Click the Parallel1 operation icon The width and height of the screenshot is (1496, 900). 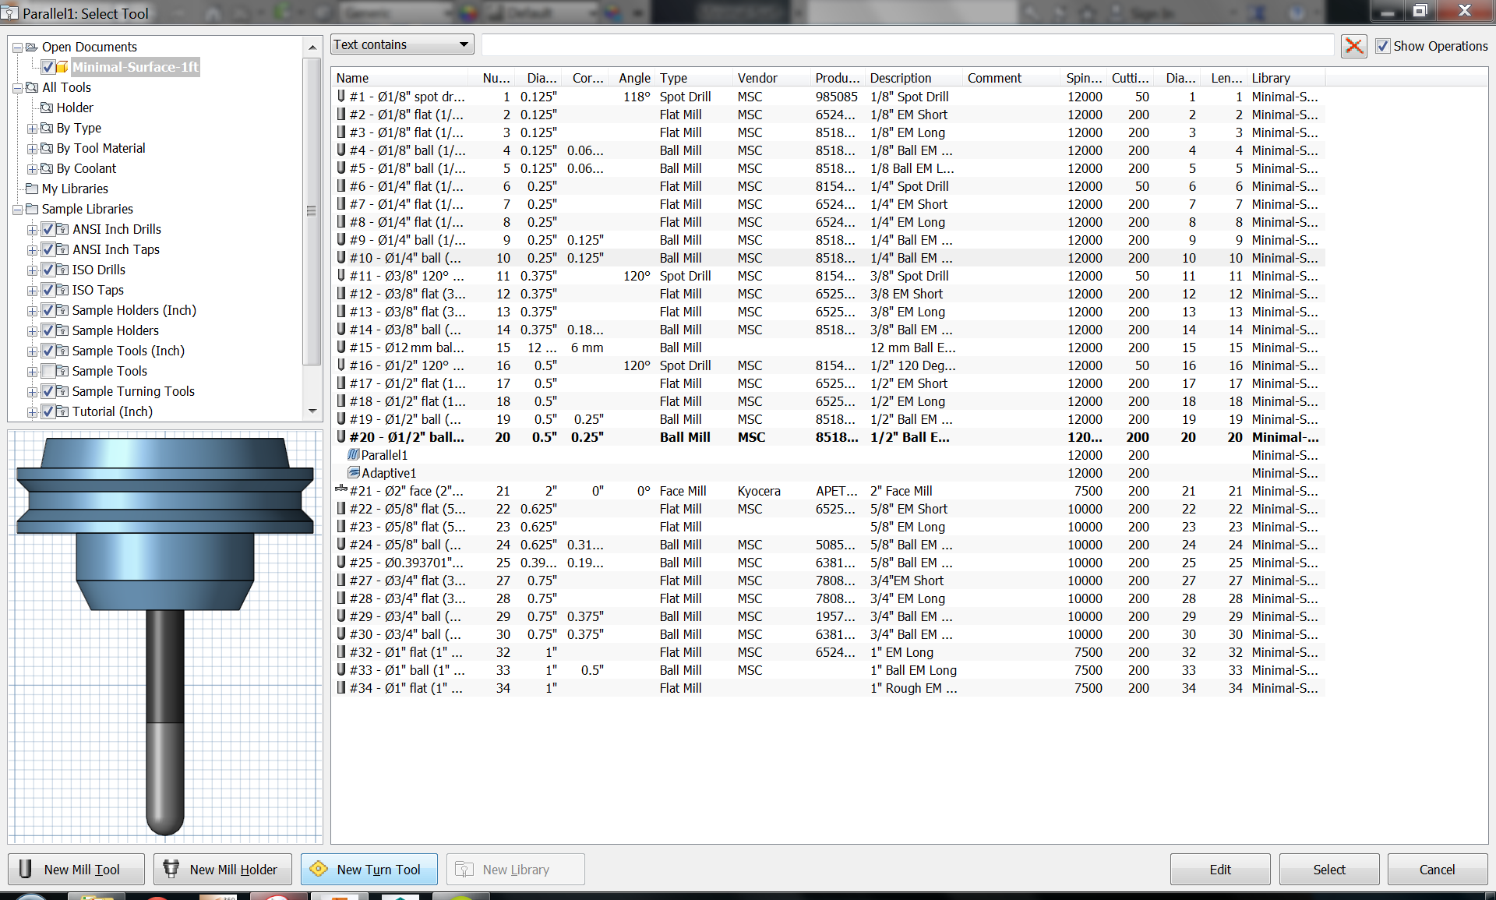coord(354,455)
